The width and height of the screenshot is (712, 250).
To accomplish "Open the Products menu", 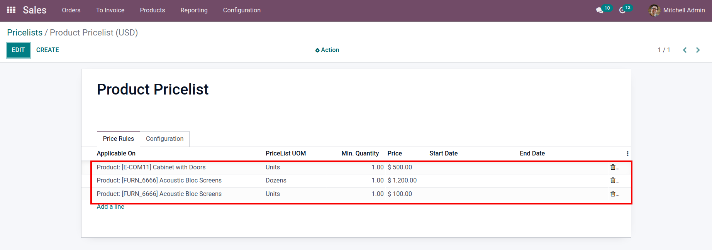I will coord(153,10).
